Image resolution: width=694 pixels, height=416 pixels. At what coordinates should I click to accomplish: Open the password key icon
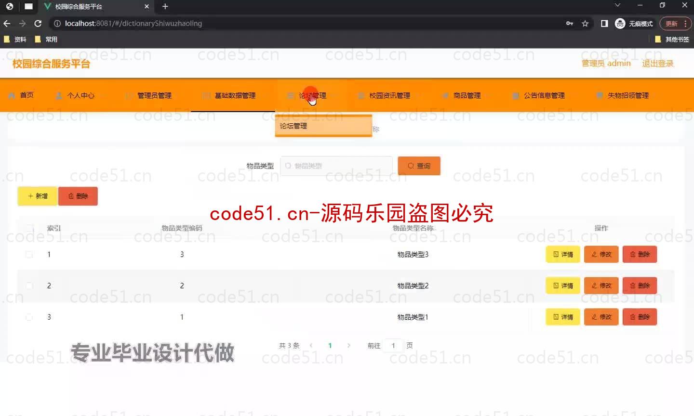pos(570,23)
